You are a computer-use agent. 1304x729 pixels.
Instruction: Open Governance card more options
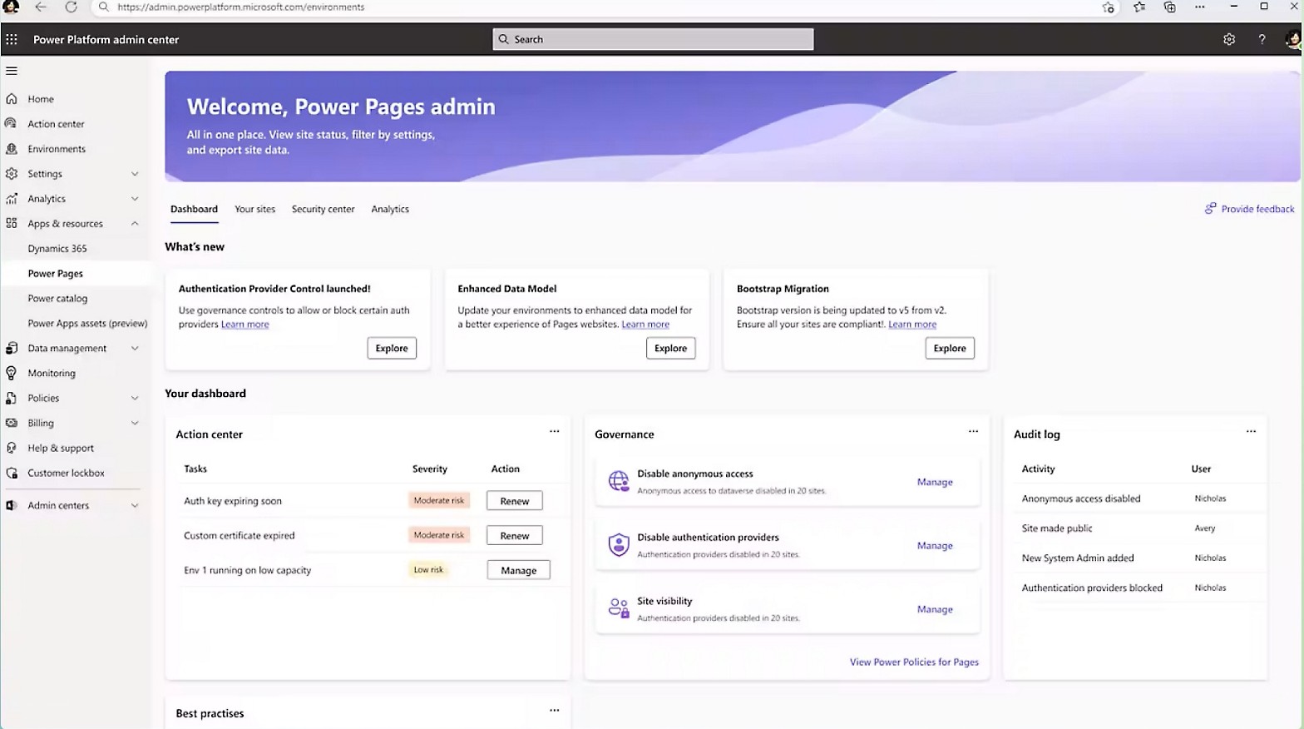tap(973, 431)
